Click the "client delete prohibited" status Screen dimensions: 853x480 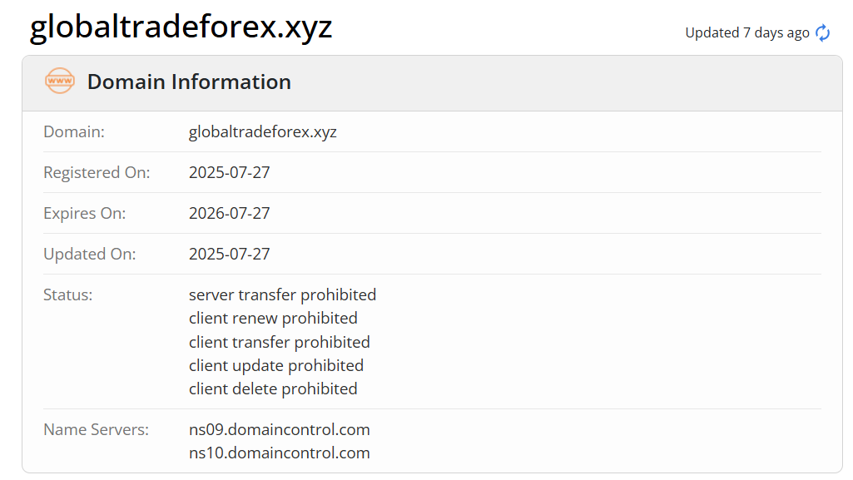pos(273,388)
